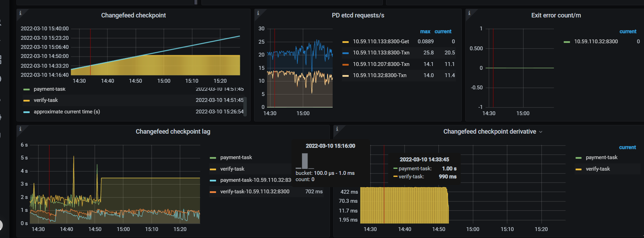Toggle verify-task-10.59.110.32:8300 series in checkpoint lag legend
The image size is (644, 238).
pos(254,192)
